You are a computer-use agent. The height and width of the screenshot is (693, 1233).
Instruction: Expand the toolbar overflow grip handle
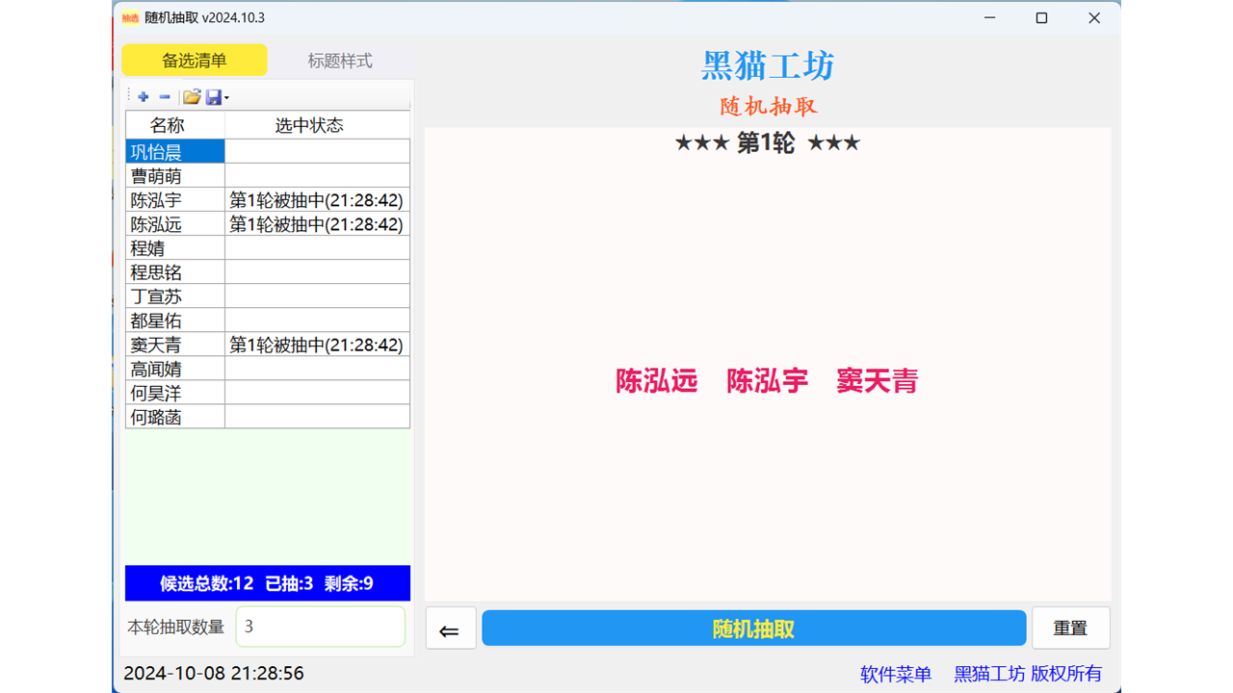coord(128,96)
